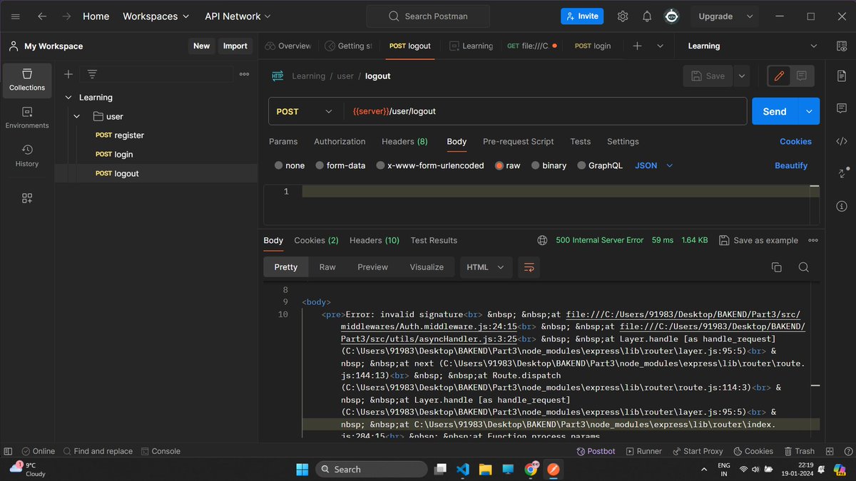Open collection options three-dot menu
856x481 pixels.
click(245, 74)
